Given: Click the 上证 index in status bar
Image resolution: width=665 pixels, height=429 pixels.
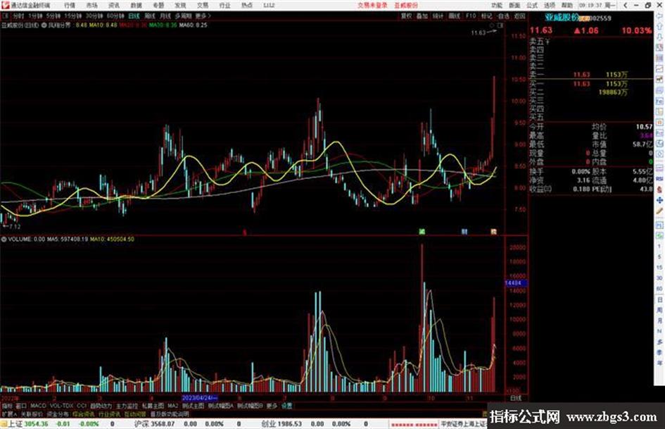Looking at the screenshot, I should (x=15, y=424).
